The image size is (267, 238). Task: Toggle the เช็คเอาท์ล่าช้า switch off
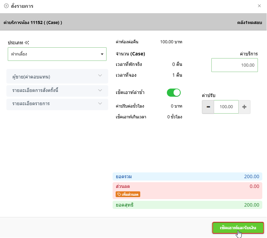(174, 93)
